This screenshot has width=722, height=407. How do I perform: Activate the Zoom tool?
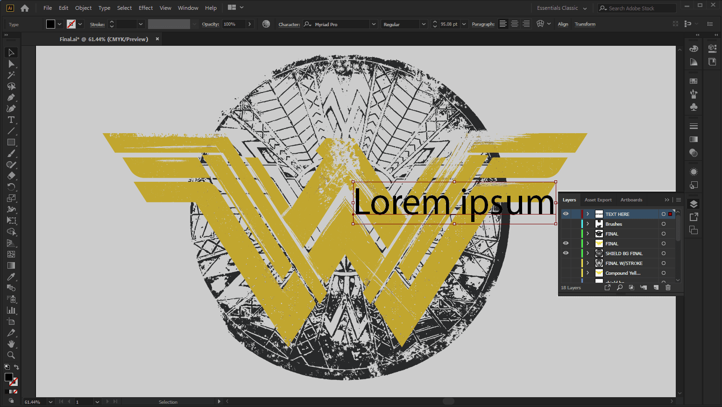(x=11, y=355)
